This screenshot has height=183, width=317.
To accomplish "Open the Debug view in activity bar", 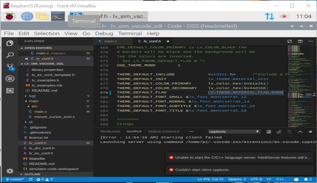I will (x=10, y=79).
